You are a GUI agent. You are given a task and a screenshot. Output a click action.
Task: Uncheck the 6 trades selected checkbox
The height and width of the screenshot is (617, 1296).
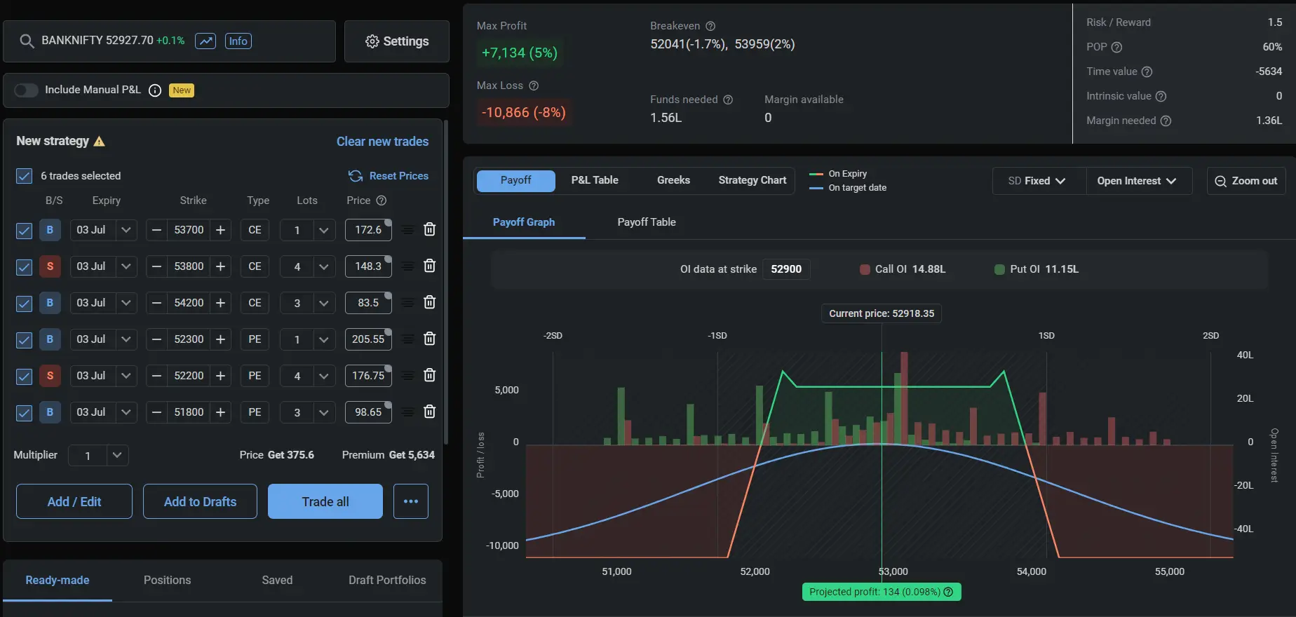click(25, 176)
